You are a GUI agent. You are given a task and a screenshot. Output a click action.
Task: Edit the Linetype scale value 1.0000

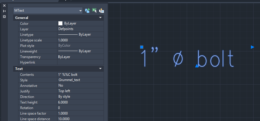coord(81,40)
